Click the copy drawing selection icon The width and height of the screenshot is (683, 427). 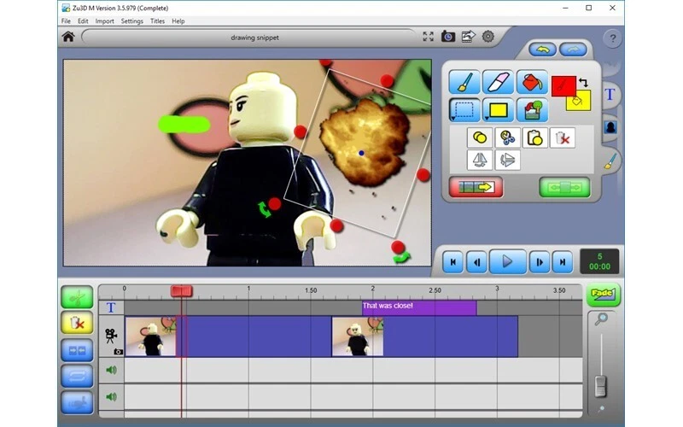tap(480, 138)
